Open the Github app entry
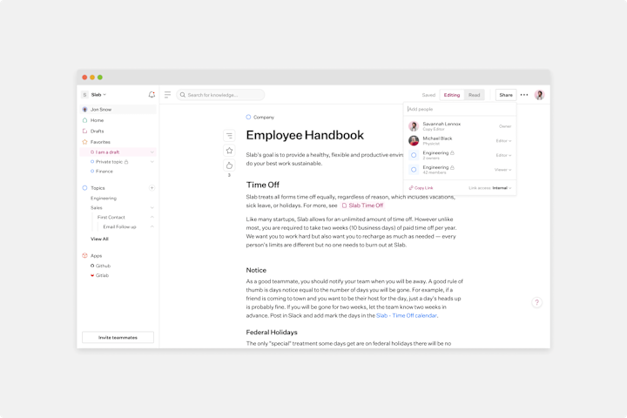 [x=100, y=266]
